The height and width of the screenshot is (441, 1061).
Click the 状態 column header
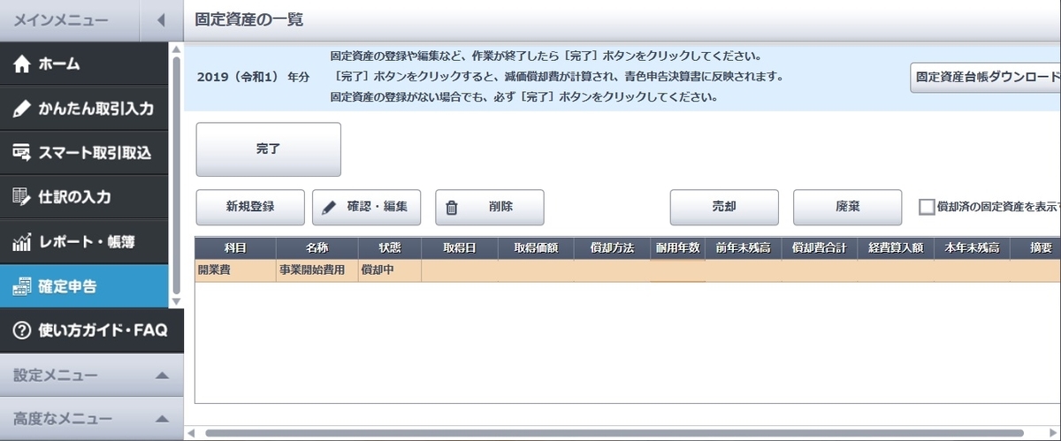(389, 248)
